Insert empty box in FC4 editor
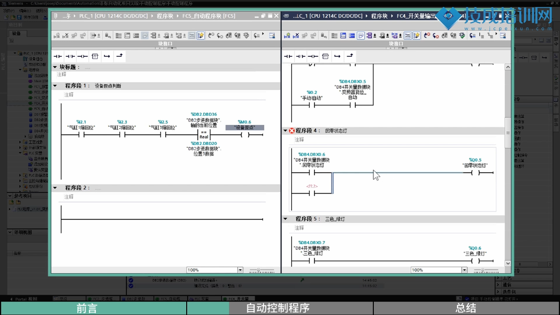The height and width of the screenshot is (315, 560). [x=326, y=56]
